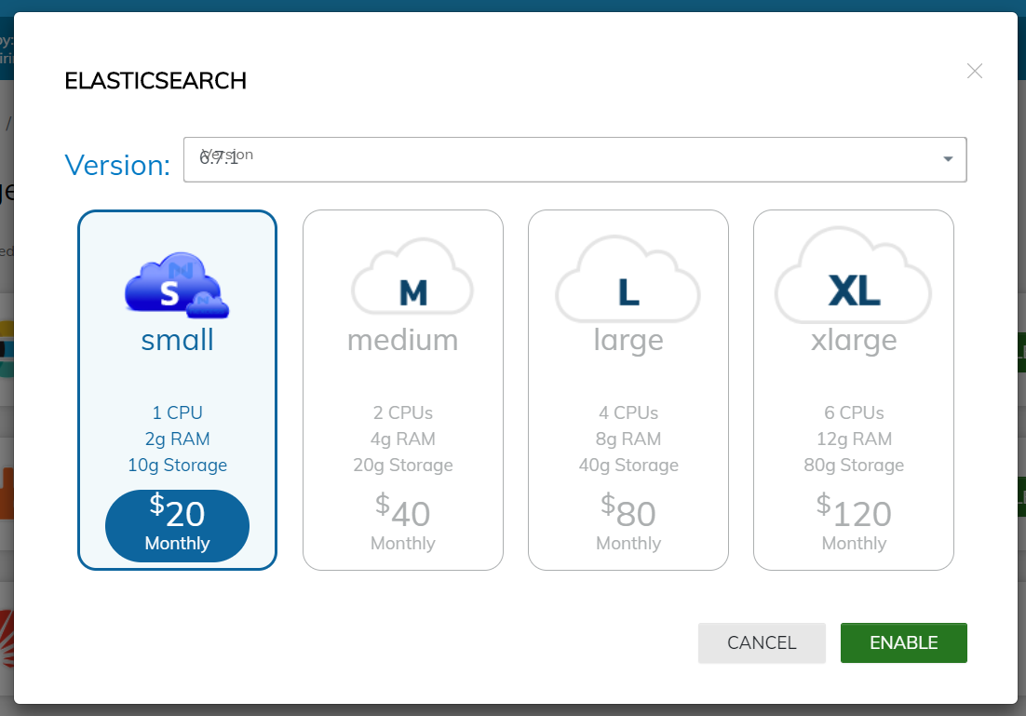
Task: Click the "small" plan label
Action: 177,340
